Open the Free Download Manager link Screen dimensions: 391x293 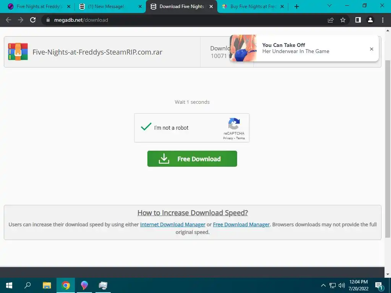pos(241,224)
